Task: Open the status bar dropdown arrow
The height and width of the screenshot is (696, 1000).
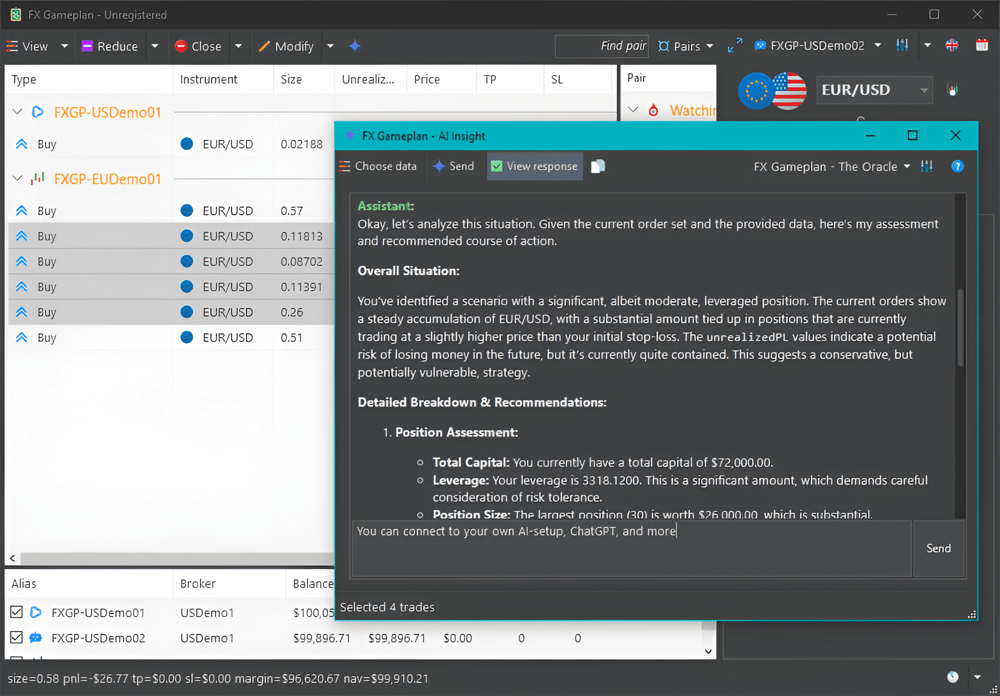Action: click(x=977, y=677)
